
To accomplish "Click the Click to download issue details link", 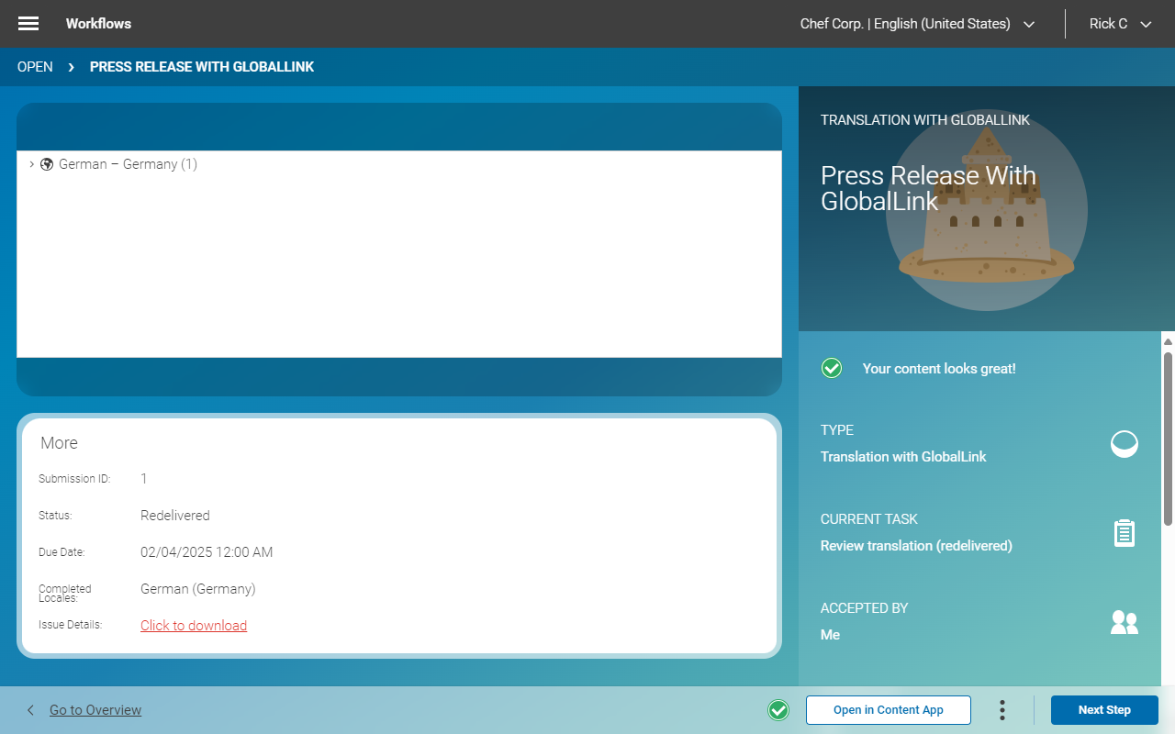I will [194, 625].
